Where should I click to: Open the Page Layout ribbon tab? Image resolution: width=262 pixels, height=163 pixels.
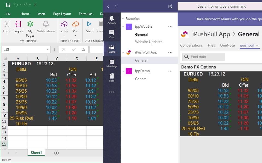pos(62,14)
